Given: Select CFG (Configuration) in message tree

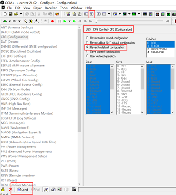Looking at the screenshot, I should pos(14,37).
